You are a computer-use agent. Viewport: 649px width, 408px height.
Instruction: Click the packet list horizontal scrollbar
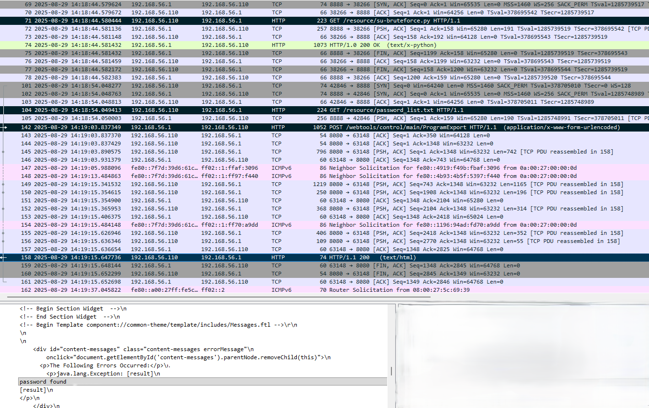pos(215,297)
